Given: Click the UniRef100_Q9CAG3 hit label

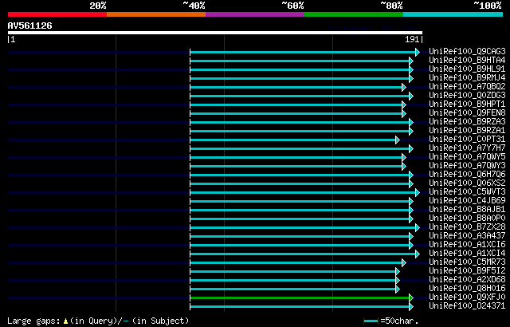Looking at the screenshot, I should (467, 51).
